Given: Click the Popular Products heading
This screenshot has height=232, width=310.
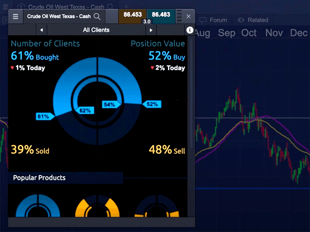Looking at the screenshot, I should coord(39,178).
